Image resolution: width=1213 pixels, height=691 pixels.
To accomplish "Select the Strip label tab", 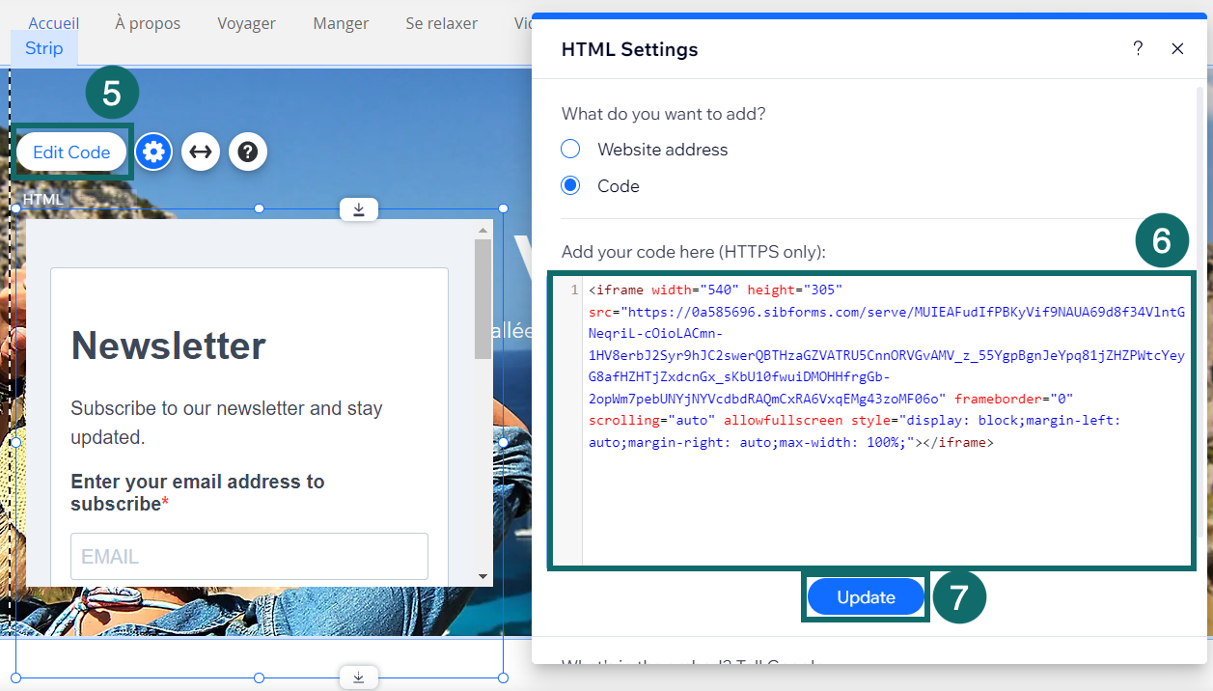I will [44, 48].
